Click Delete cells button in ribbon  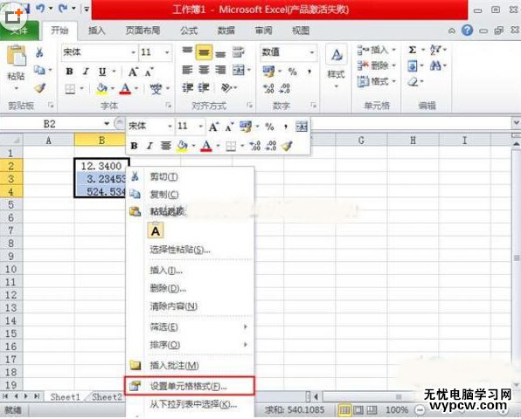point(377,65)
